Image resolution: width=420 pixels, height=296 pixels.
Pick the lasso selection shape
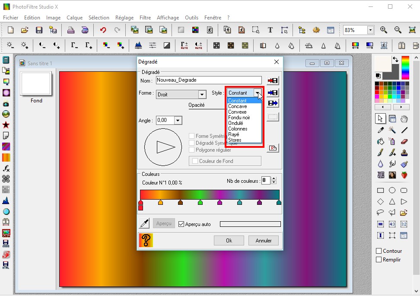(380, 213)
